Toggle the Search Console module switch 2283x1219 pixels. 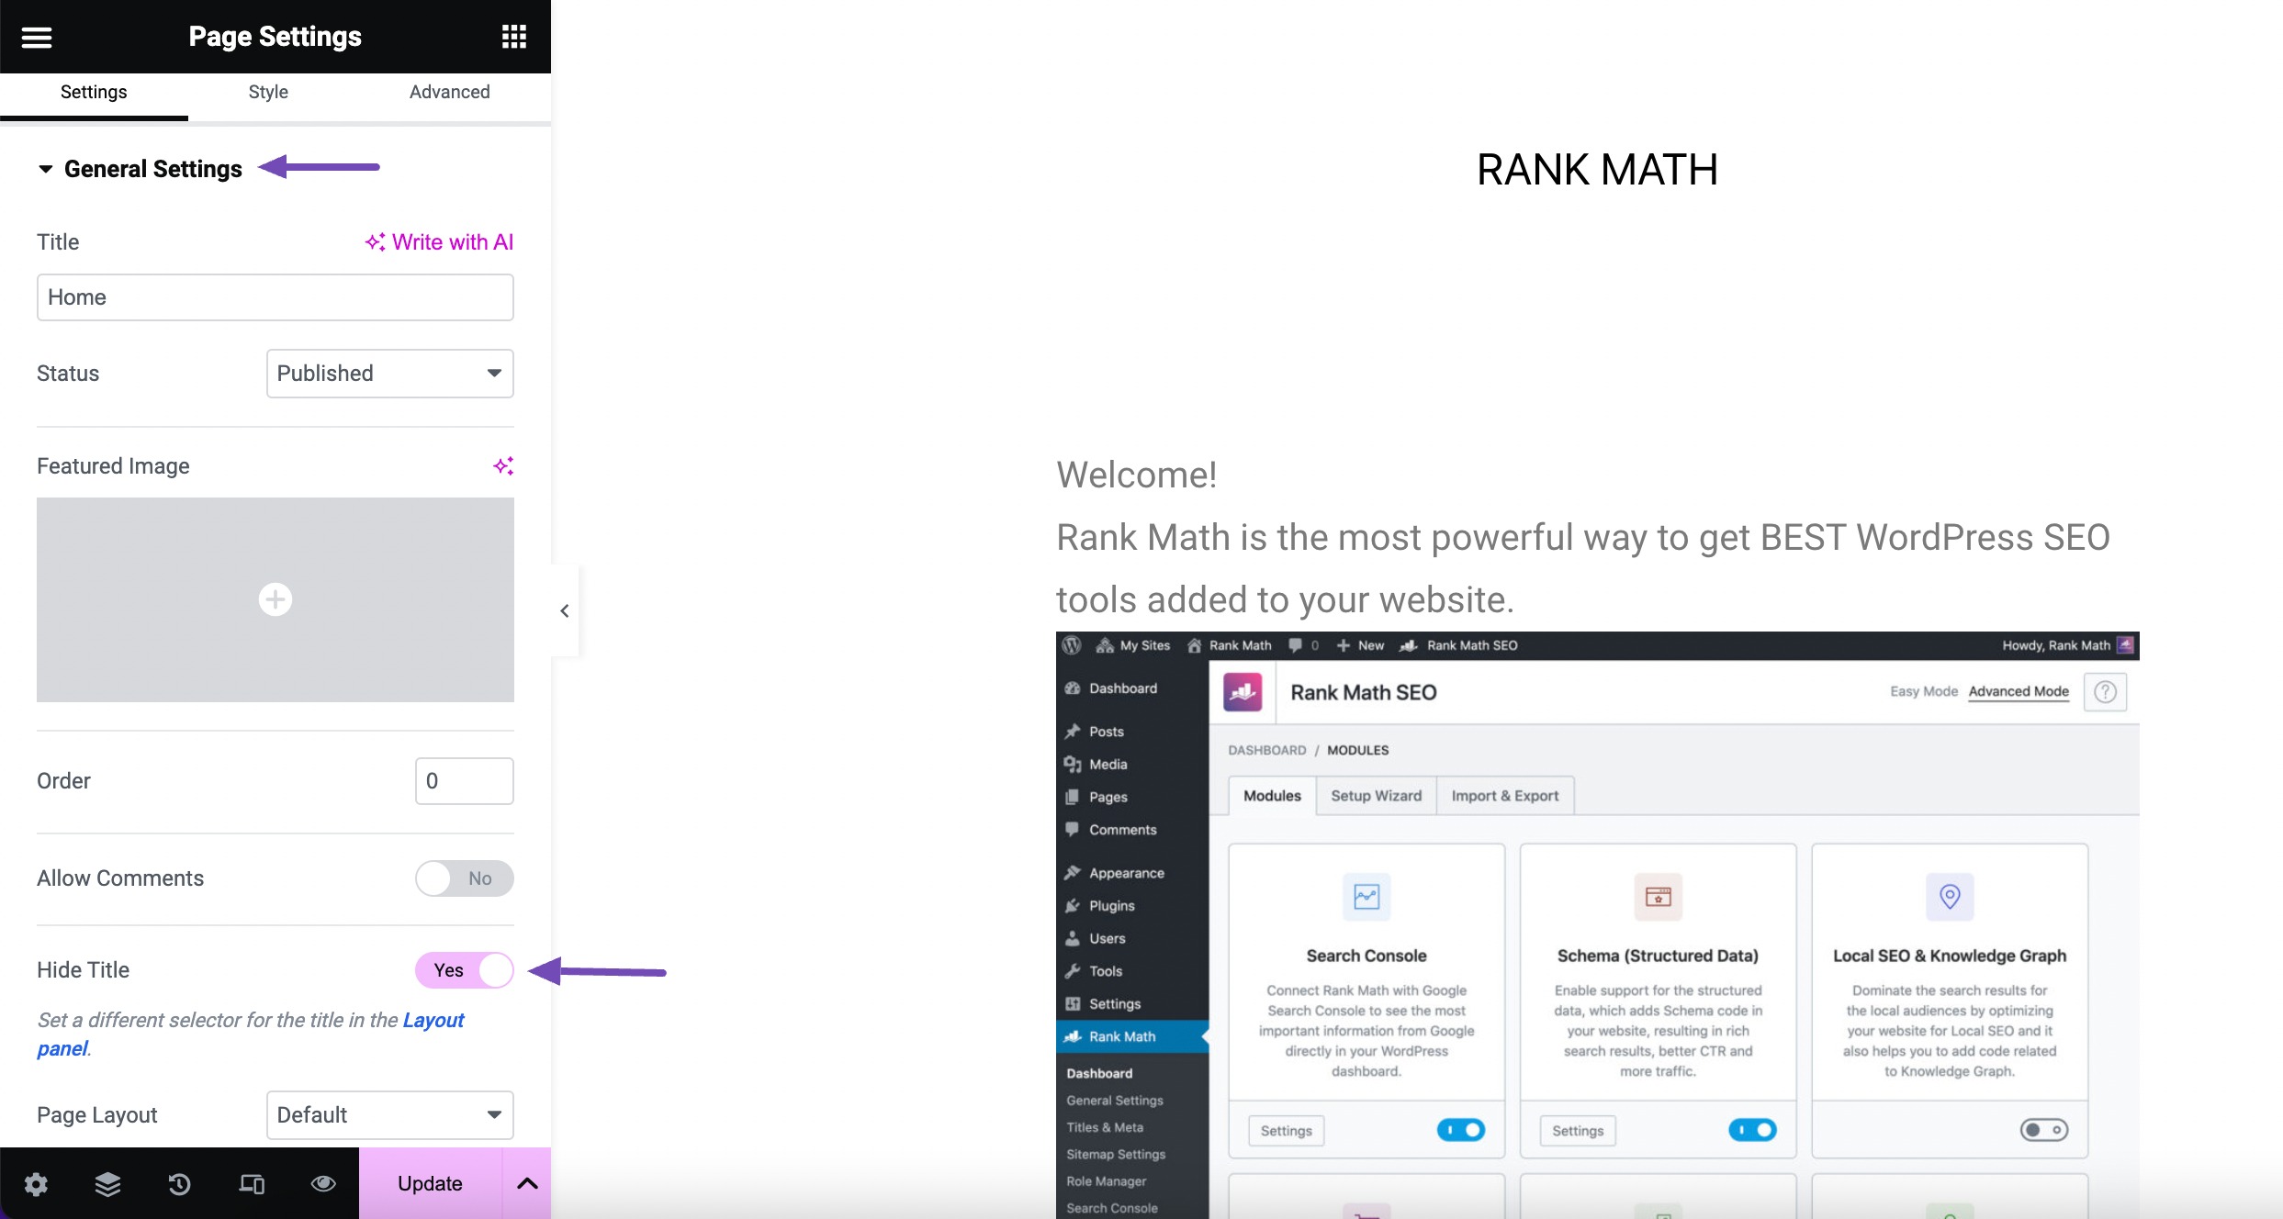[x=1461, y=1130]
